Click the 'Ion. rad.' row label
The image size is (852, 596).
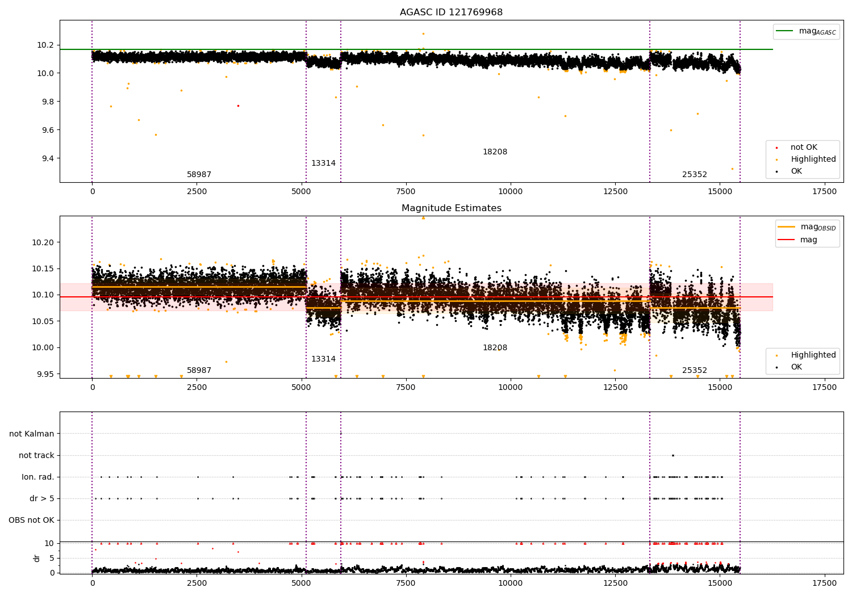tap(38, 477)
